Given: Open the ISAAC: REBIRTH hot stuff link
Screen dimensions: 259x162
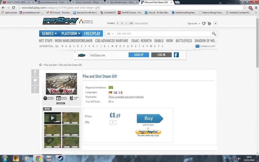Looking at the screenshot, I should [x=141, y=41].
